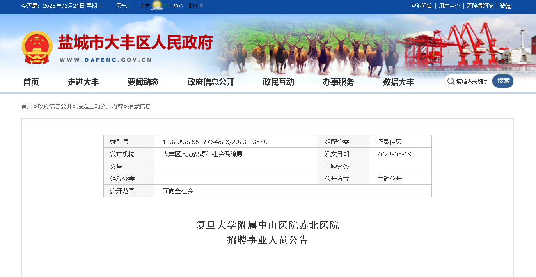Click the 搜索 button
The height and width of the screenshot is (277, 536).
(x=503, y=81)
